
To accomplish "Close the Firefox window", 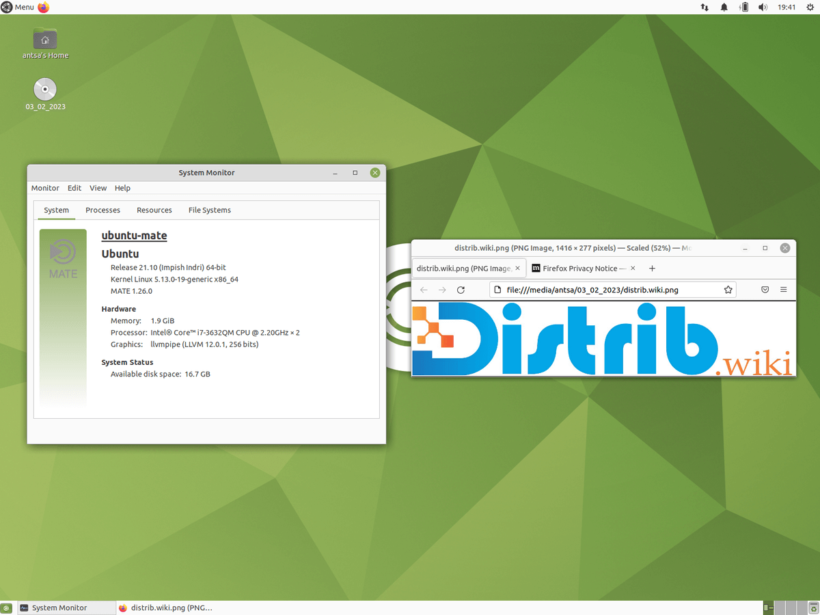I will click(x=785, y=248).
